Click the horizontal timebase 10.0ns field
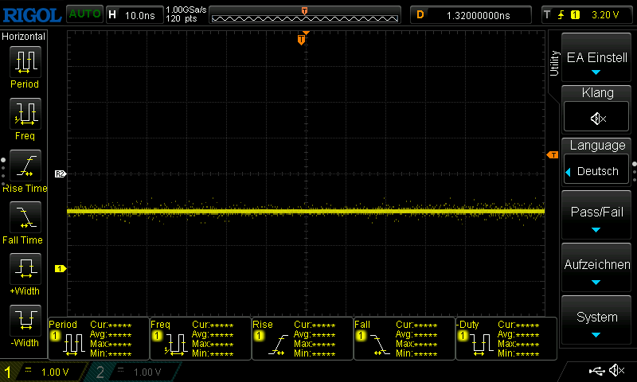Image resolution: width=637 pixels, height=382 pixels. (132, 14)
